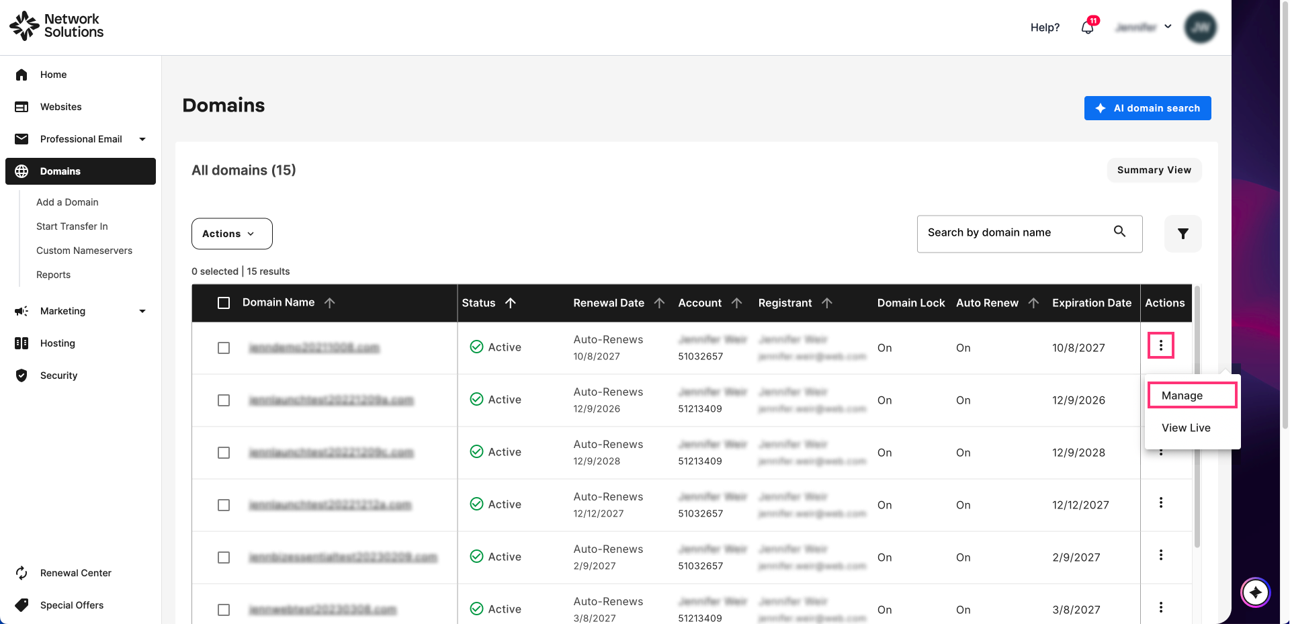Open the Help? link
Viewport: 1290px width, 624px height.
[x=1045, y=28]
